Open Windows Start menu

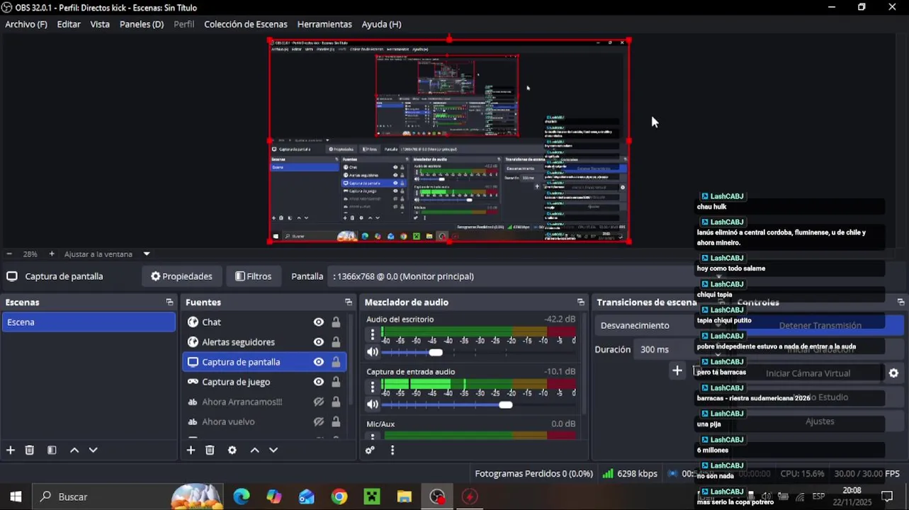pos(16,497)
